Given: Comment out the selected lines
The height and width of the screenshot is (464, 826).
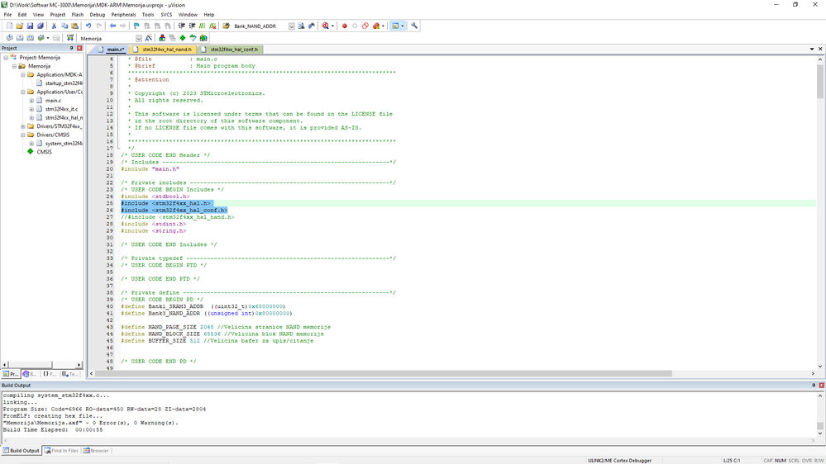Looking at the screenshot, I should point(203,26).
